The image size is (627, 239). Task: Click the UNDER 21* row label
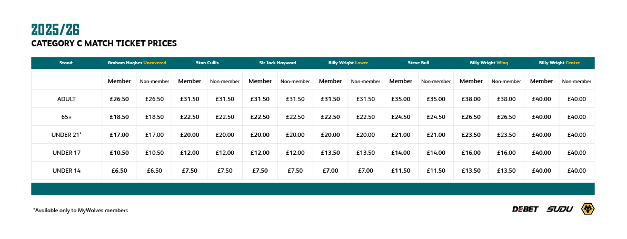click(66, 135)
